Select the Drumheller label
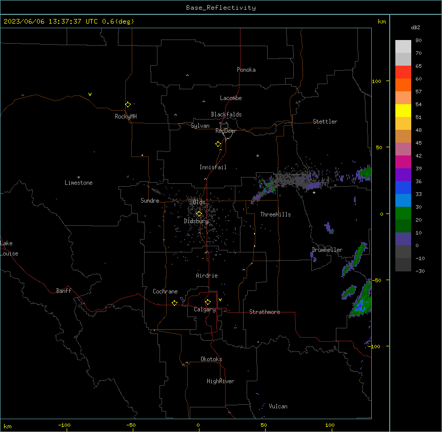 click(x=327, y=250)
